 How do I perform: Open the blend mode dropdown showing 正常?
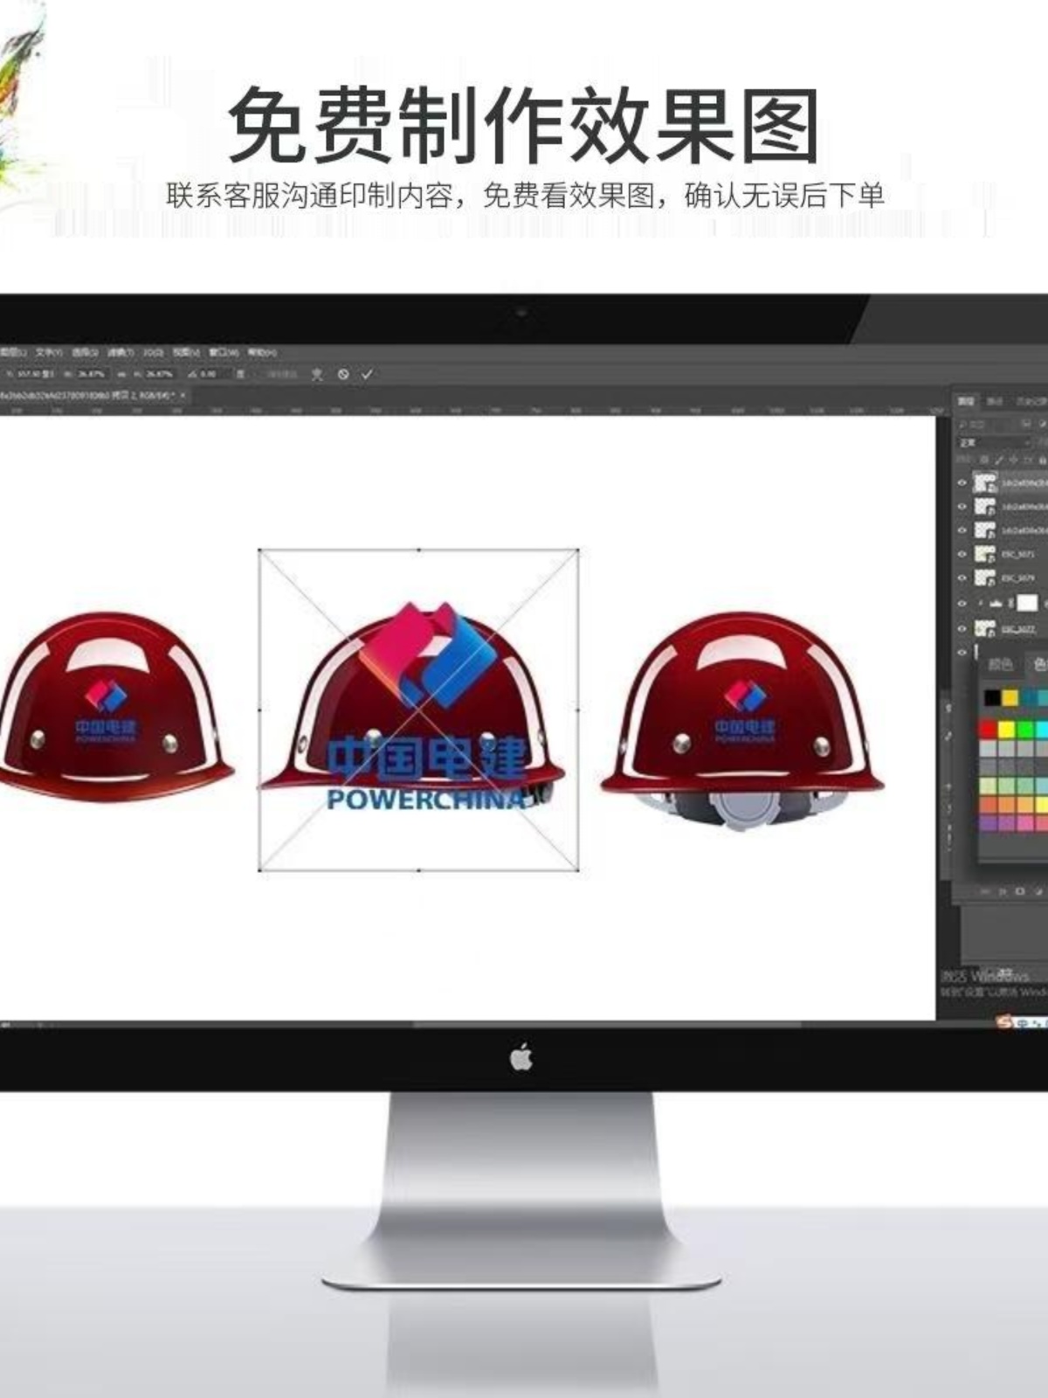tap(994, 443)
